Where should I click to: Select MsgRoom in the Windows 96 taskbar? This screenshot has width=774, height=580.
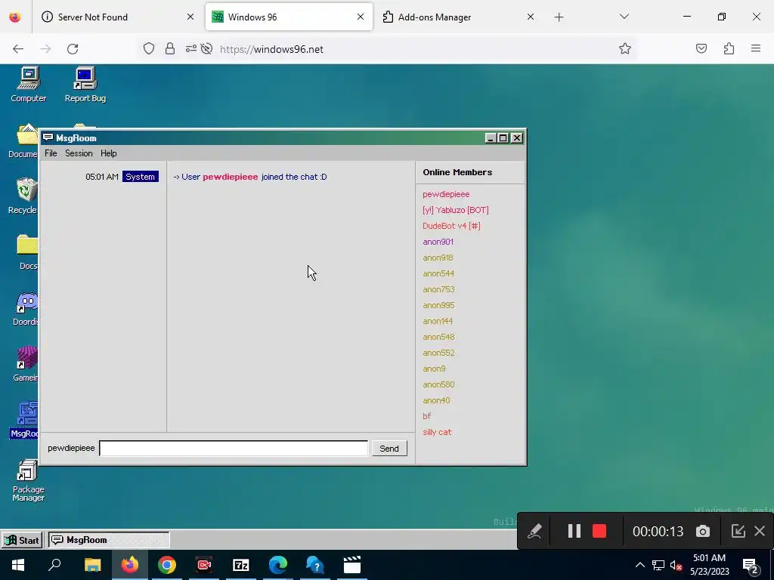tap(109, 540)
